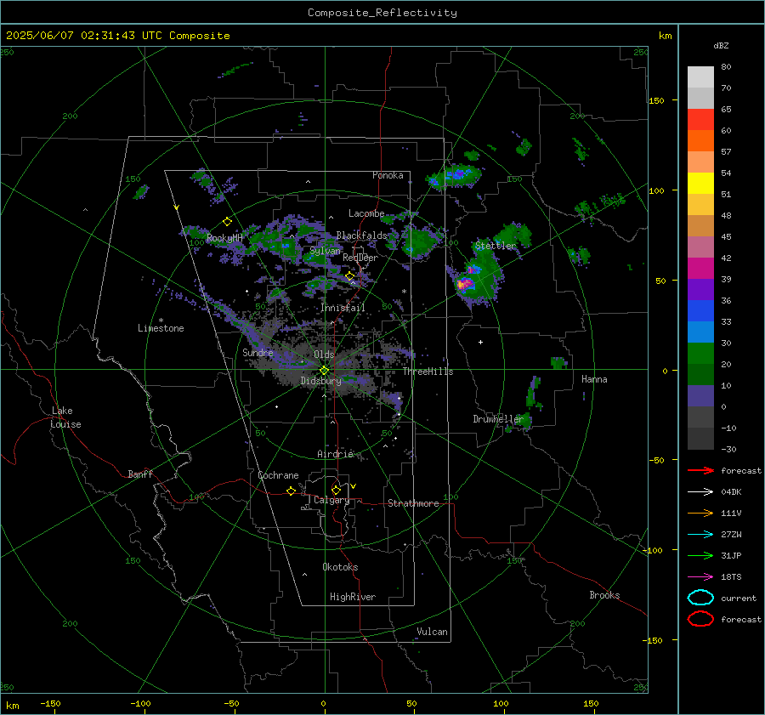
Task: Click the Lacombe city label
Action: pos(366,213)
